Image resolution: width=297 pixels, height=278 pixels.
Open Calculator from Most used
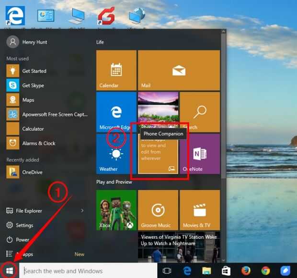(x=47, y=129)
